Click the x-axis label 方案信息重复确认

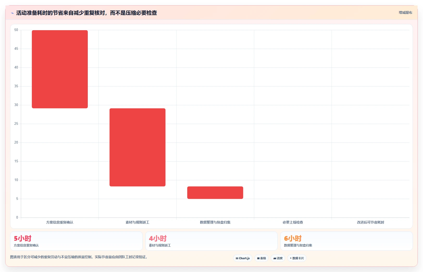(60, 222)
